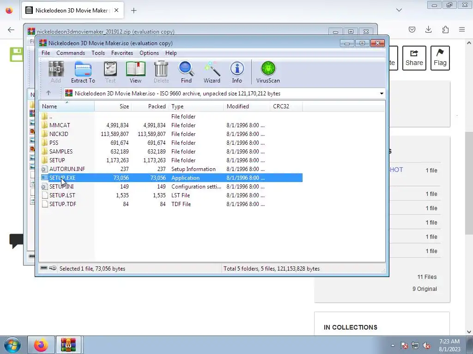473x354 pixels.
Task: Run VirusScan bug icon
Action: (x=268, y=72)
